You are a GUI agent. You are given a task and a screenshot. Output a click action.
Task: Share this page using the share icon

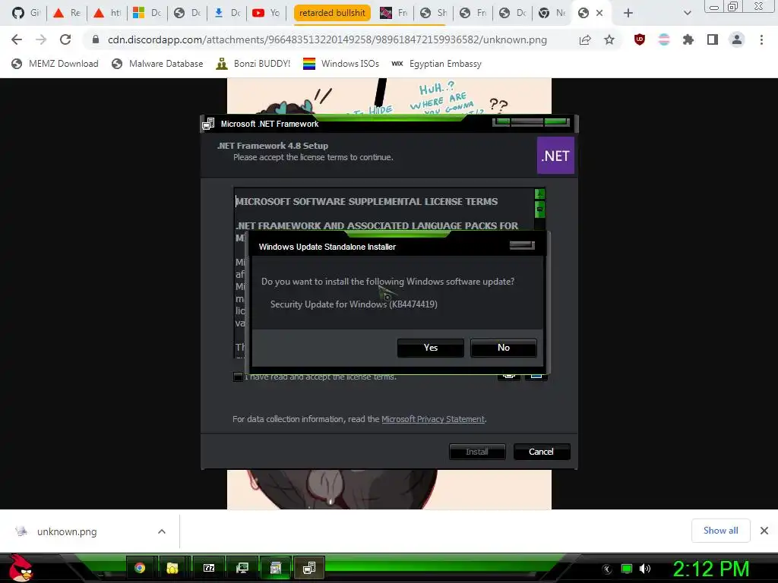[x=585, y=39]
